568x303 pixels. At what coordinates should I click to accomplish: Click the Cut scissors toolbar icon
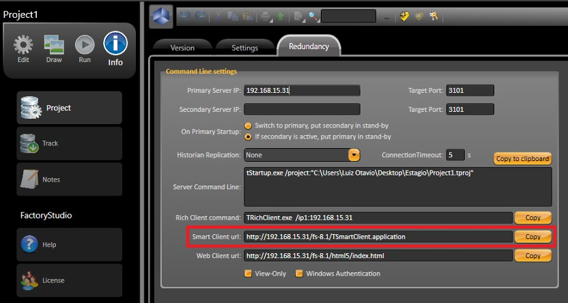click(x=218, y=16)
